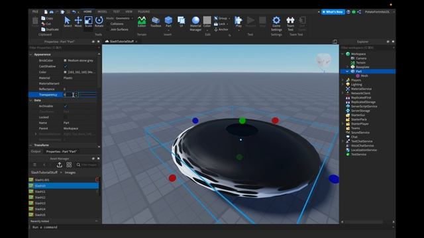Switch Asset Manager to grid view
Viewport: 424px width, 238px height.
[x=69, y=165]
